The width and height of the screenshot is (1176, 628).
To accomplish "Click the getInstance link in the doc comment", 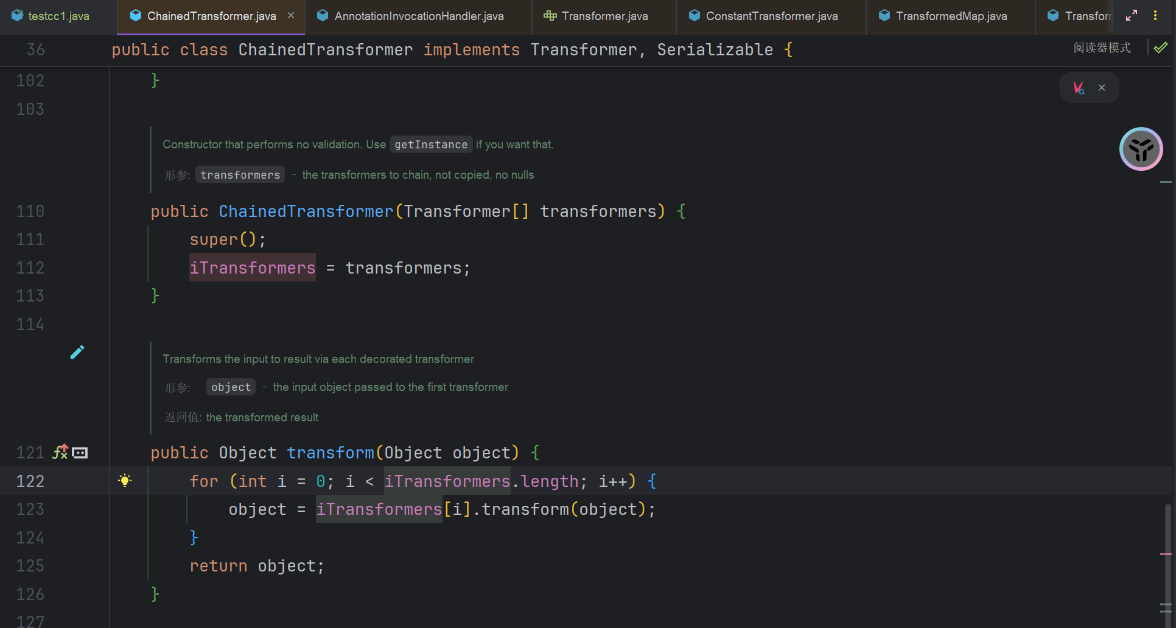I will click(x=431, y=145).
